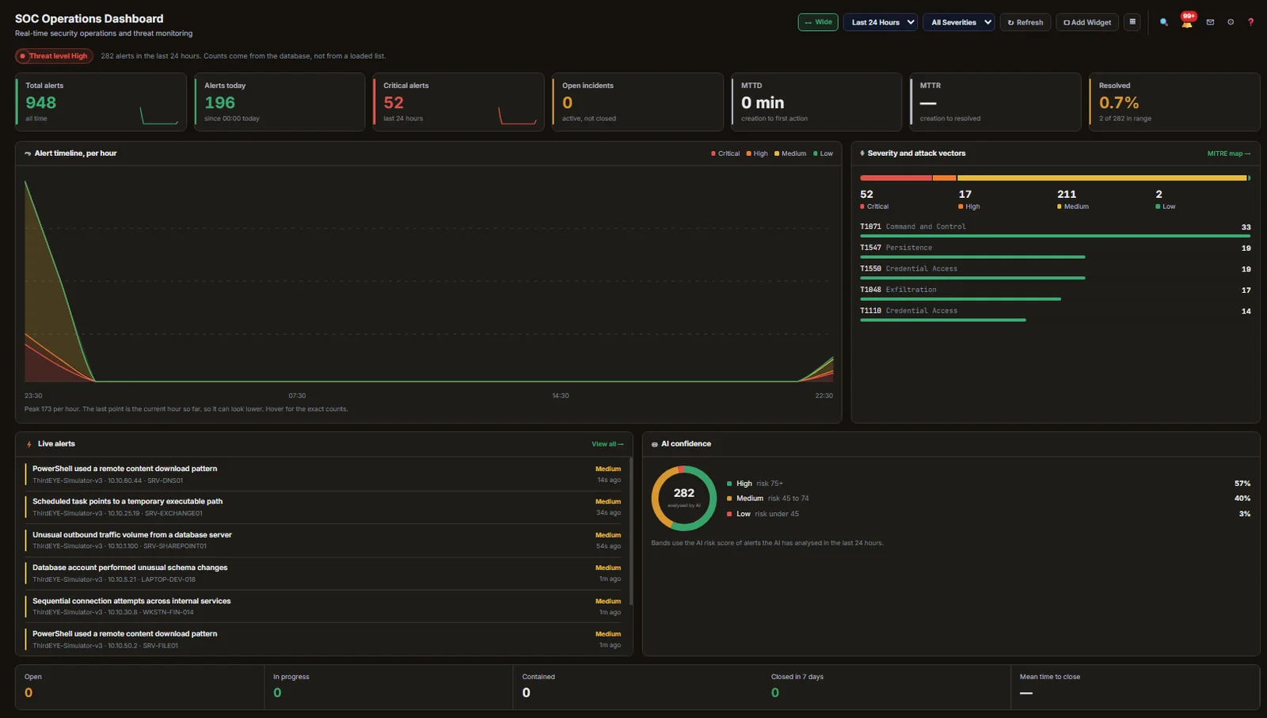Screen dimensions: 1267x718
Task: Open the View all live alerts link
Action: [607, 444]
